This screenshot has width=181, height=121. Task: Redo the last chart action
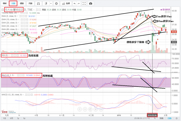pyautogui.click(x=79, y=4)
